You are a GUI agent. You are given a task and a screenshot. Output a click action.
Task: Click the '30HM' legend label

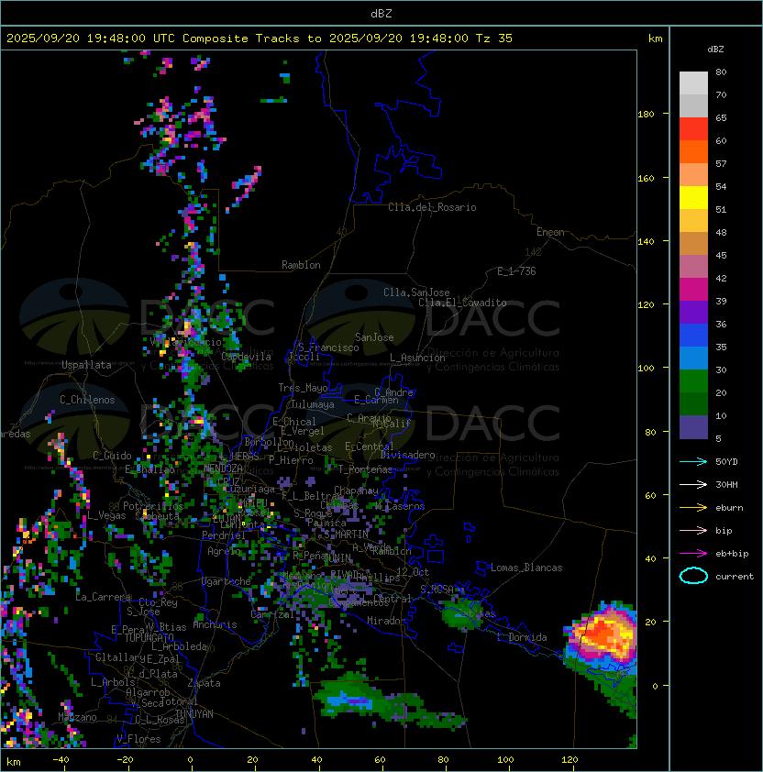726,485
